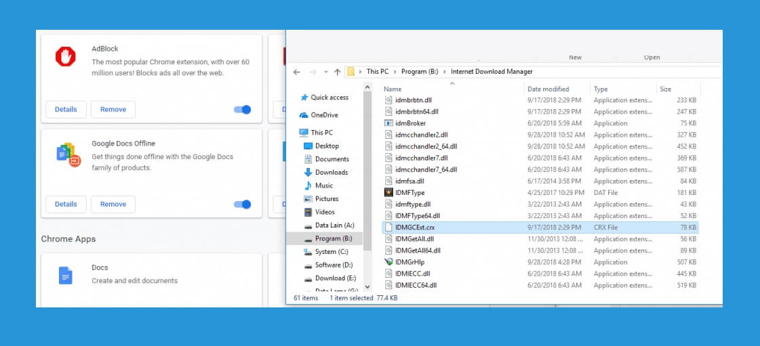Click the idmfsa.dll file icon

click(x=388, y=181)
